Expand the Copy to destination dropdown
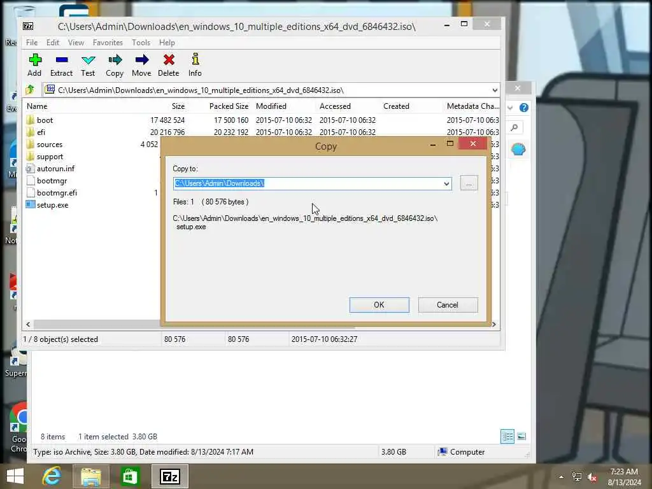 click(446, 183)
